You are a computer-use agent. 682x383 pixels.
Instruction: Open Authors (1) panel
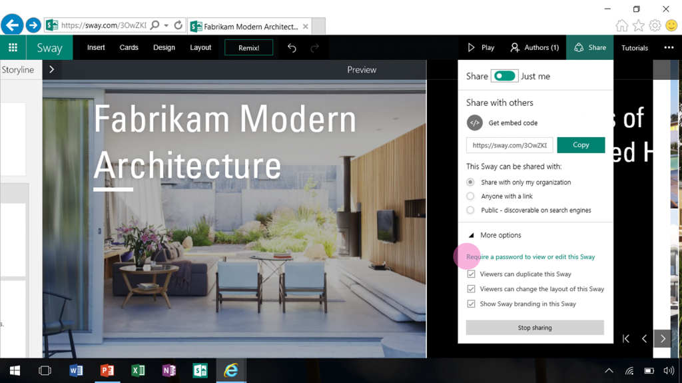pos(535,47)
